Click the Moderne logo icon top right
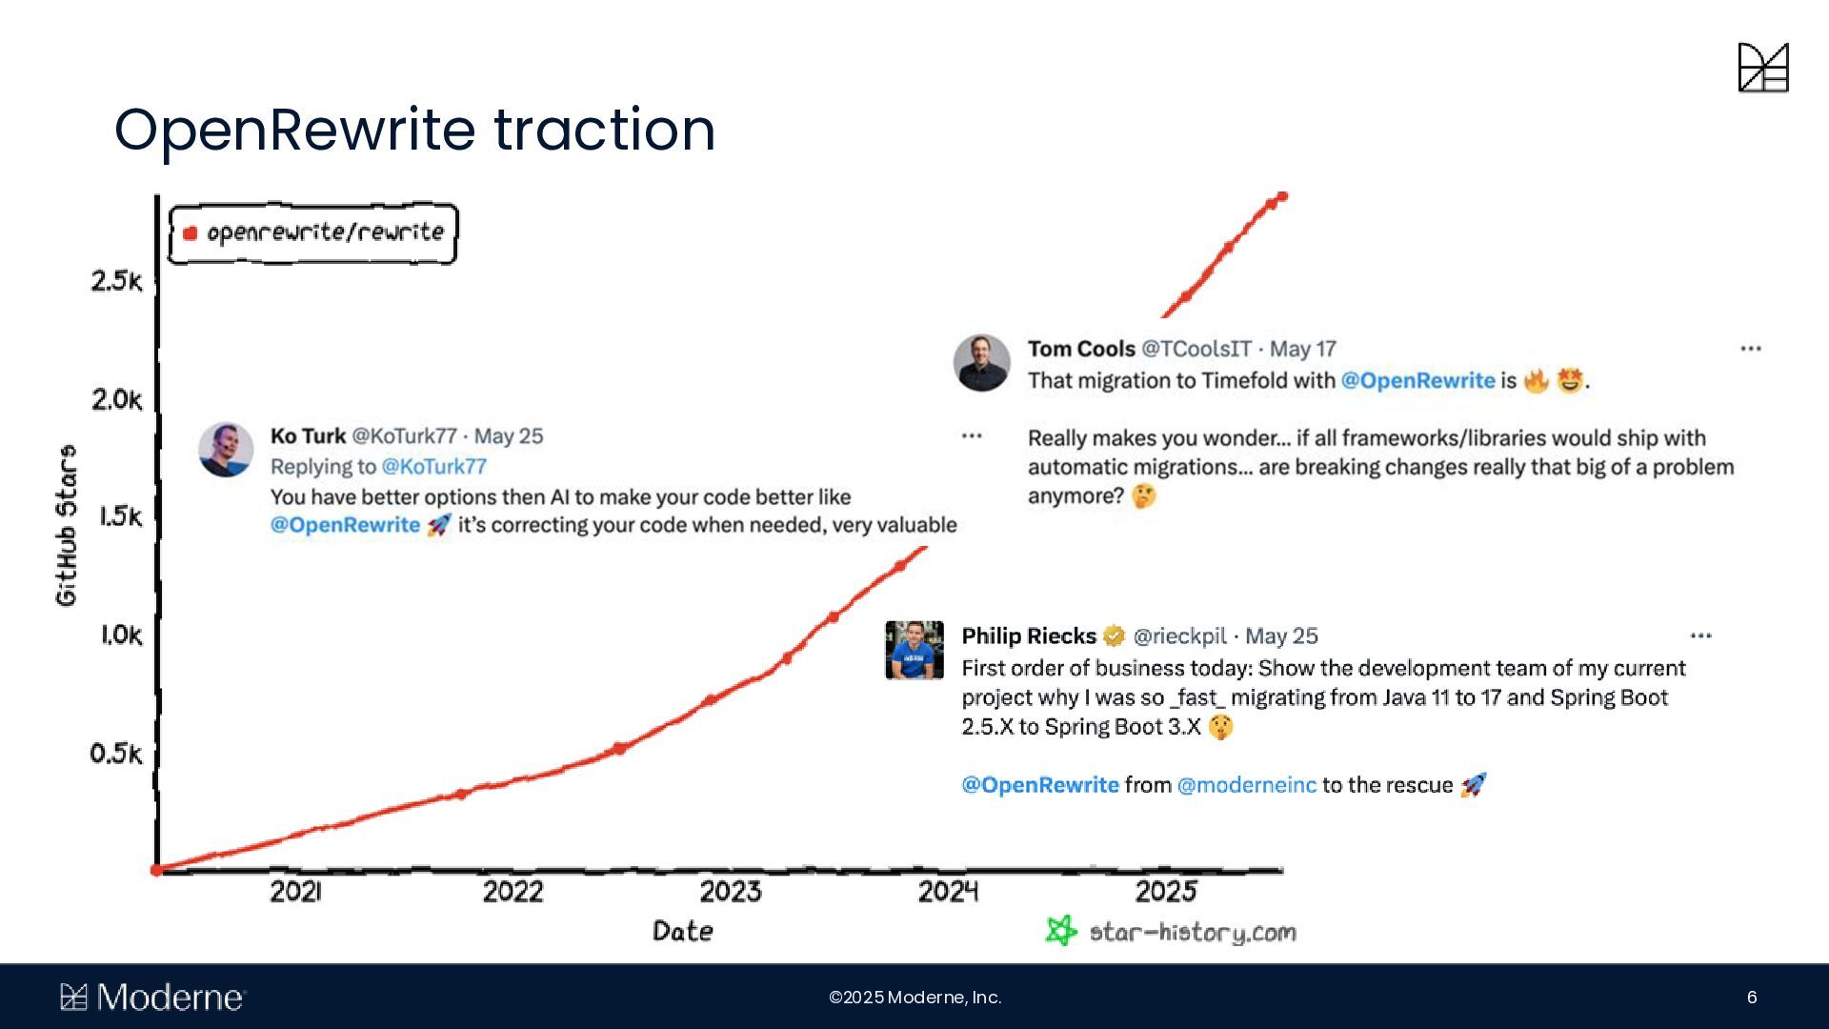 [1763, 68]
